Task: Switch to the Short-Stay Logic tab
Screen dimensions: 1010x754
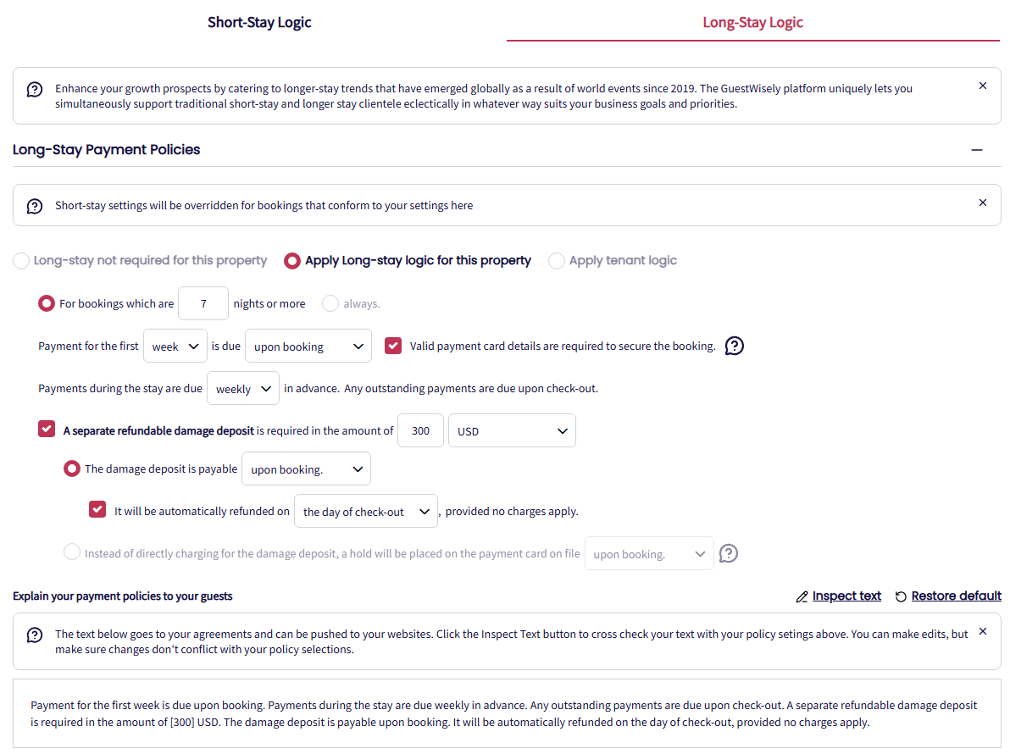Action: click(259, 23)
